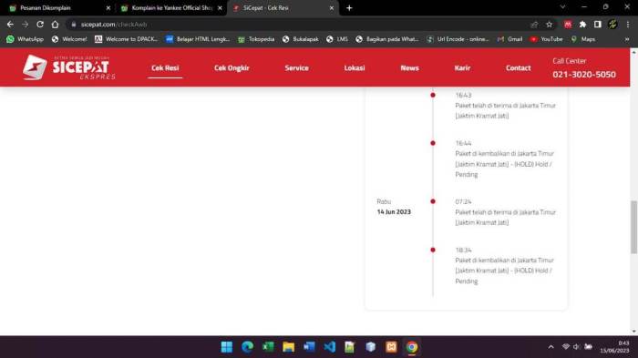The width and height of the screenshot is (638, 358).
Task: Show hidden tray icons chevron
Action: tap(551, 347)
